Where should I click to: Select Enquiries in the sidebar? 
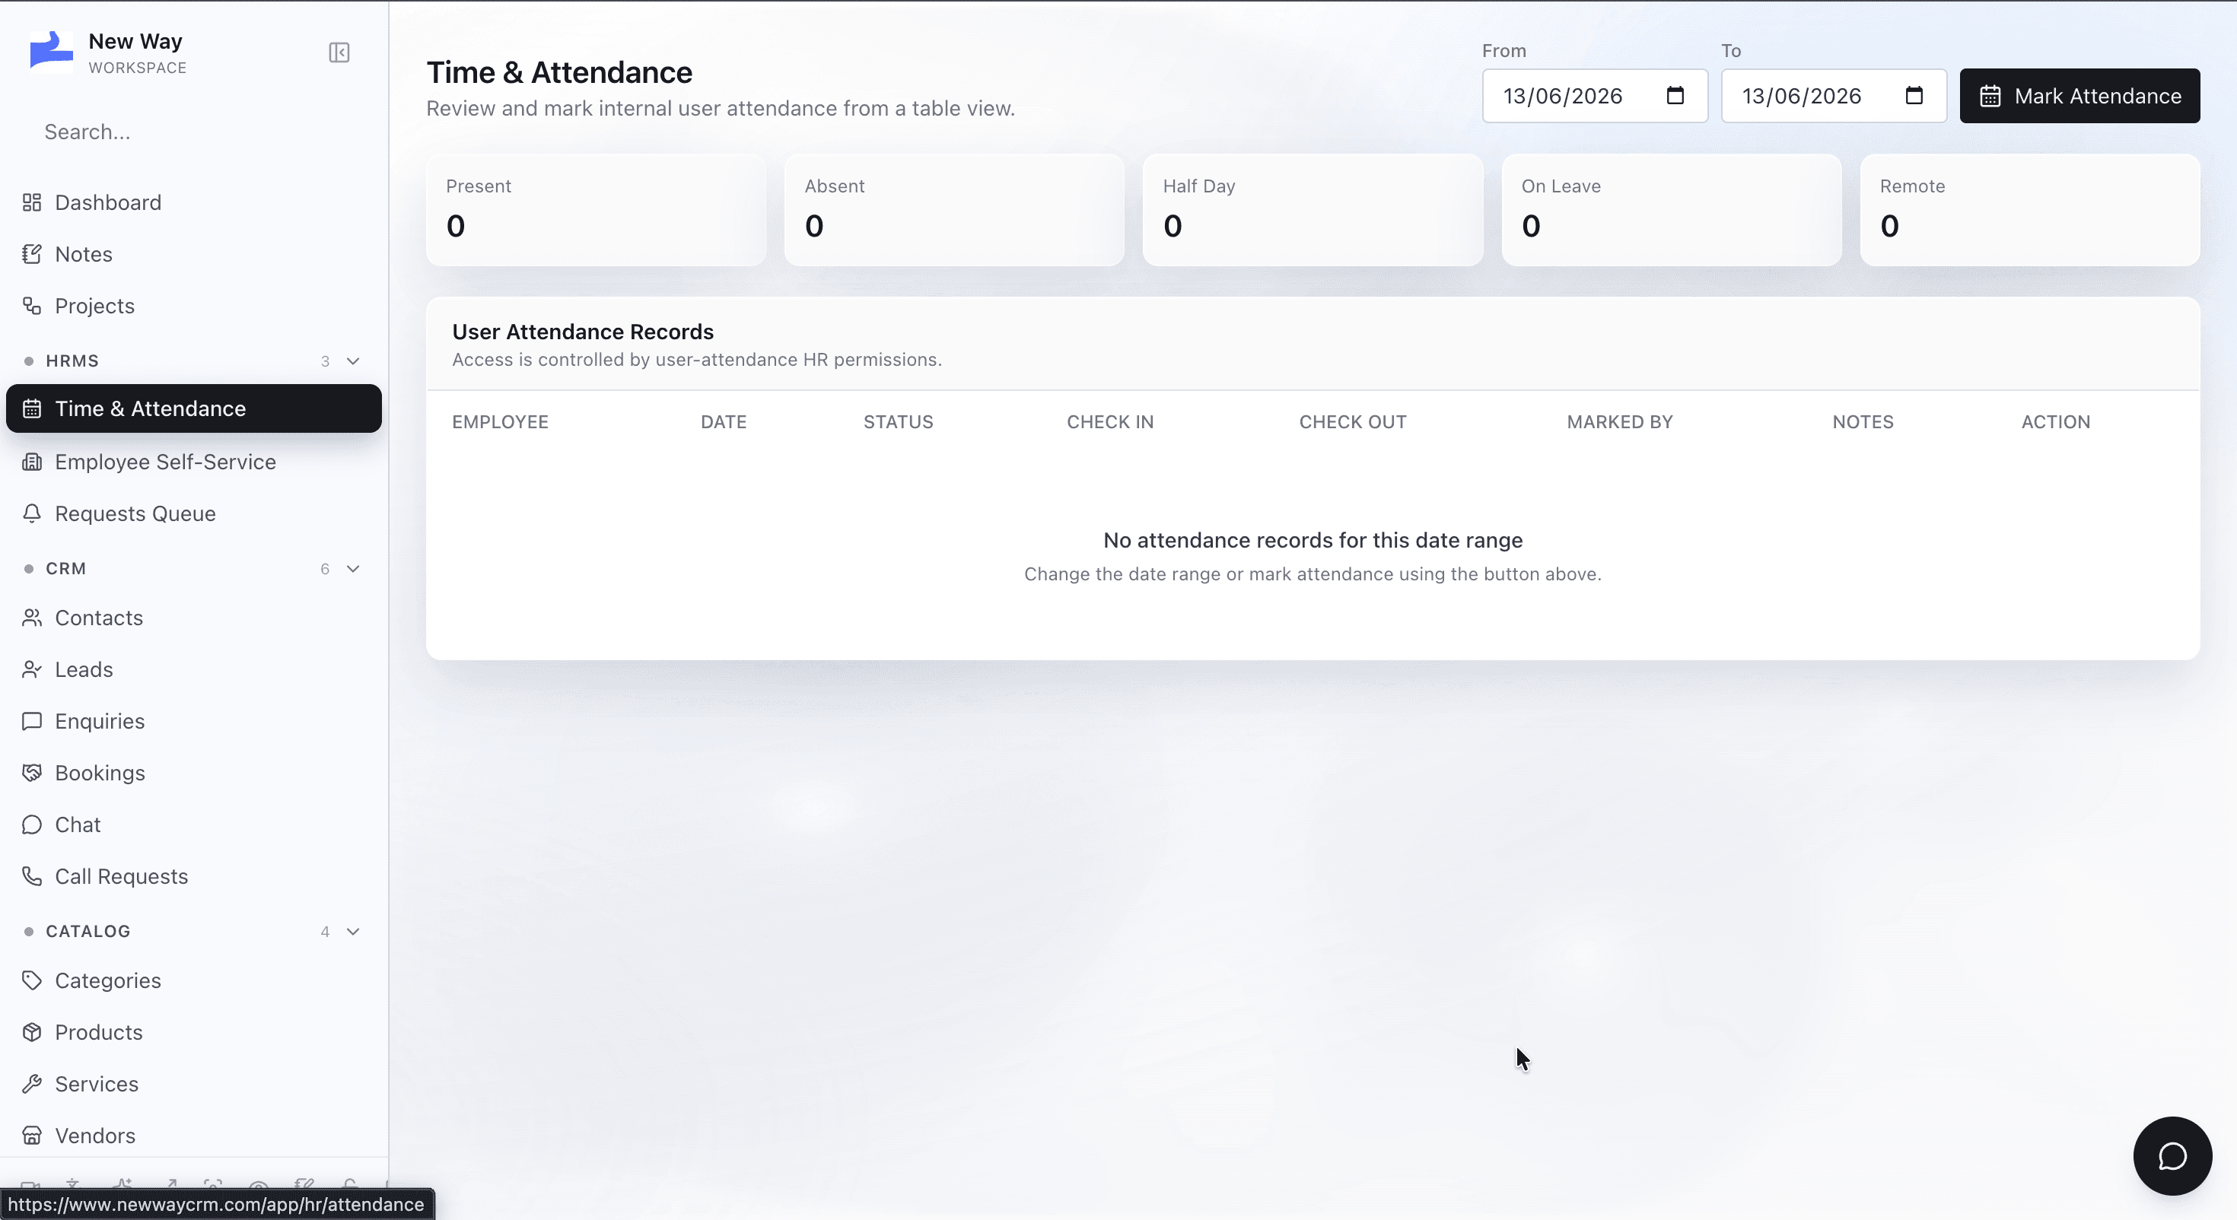pyautogui.click(x=194, y=722)
